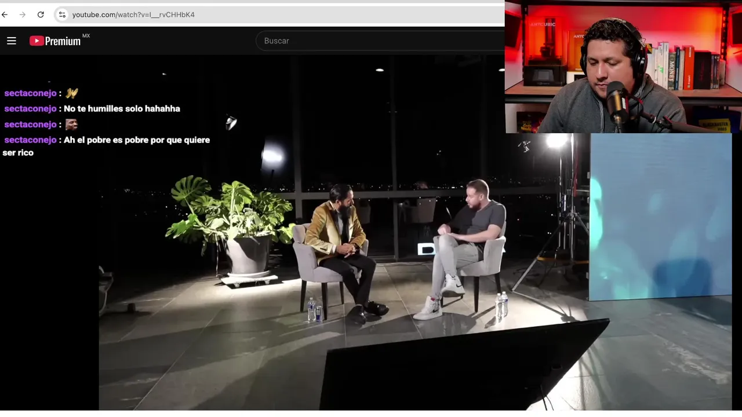Go back with the browser back arrow

click(5, 14)
